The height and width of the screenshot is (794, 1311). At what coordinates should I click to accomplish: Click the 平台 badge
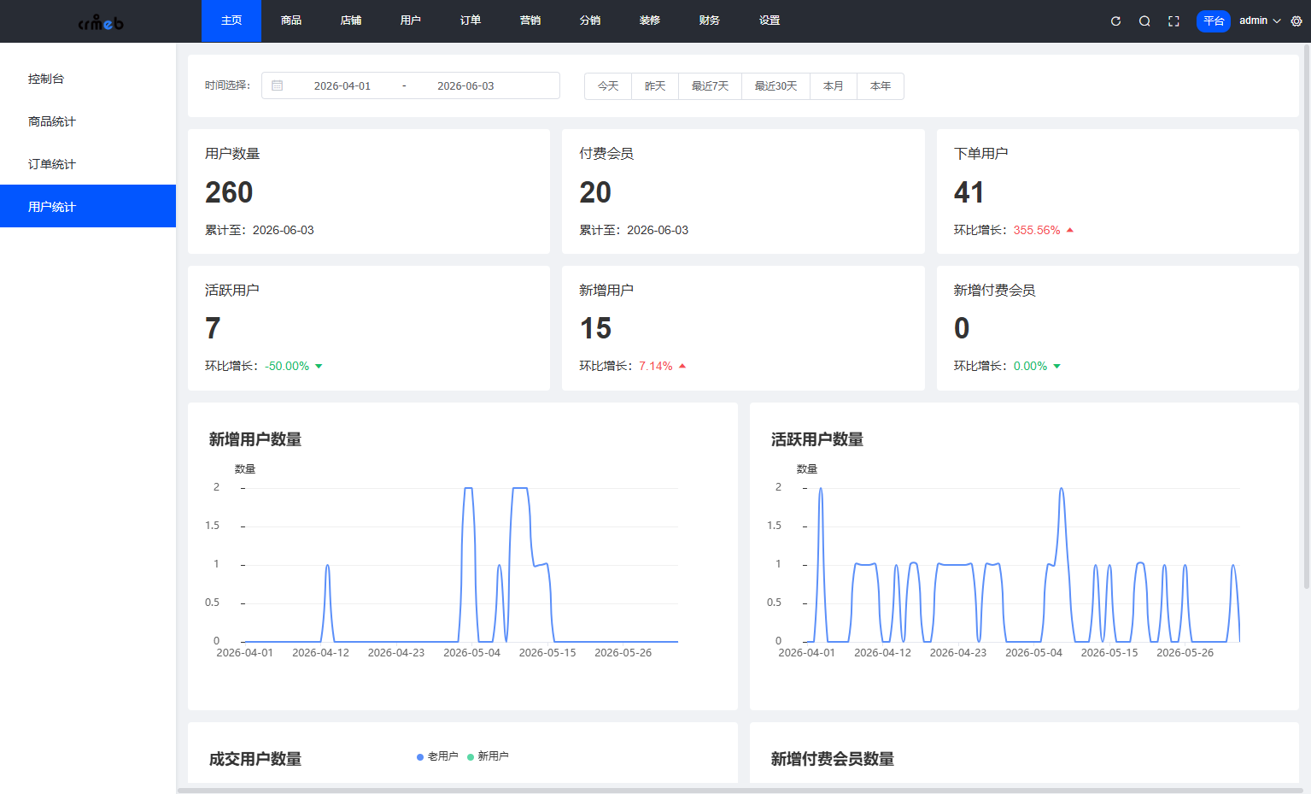(1214, 21)
